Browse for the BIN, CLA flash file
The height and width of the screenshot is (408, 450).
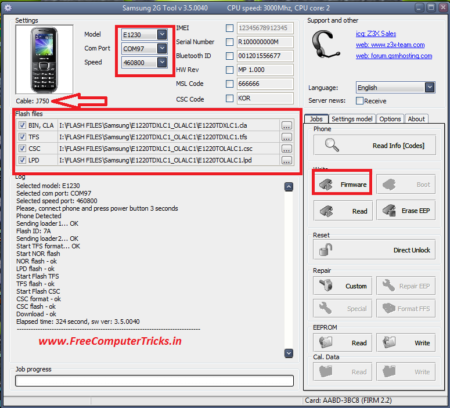tap(286, 125)
